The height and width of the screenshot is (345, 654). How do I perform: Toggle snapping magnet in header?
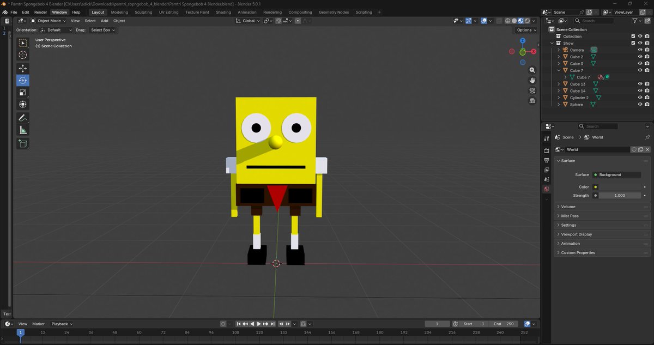[x=278, y=21]
